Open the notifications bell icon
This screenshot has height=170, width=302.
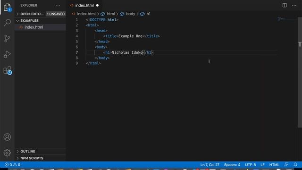point(295,165)
